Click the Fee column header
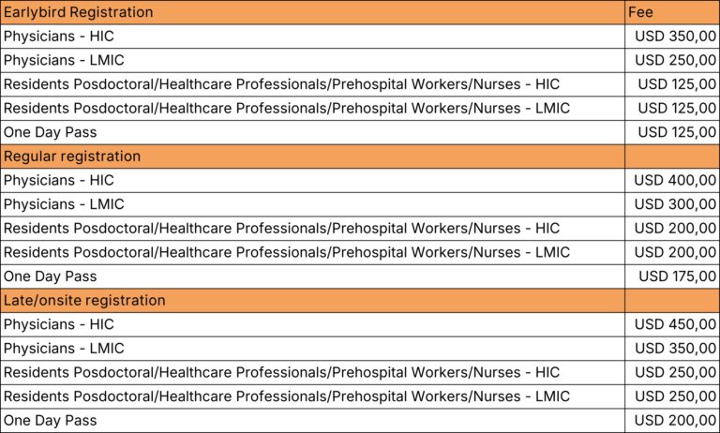 tap(641, 12)
